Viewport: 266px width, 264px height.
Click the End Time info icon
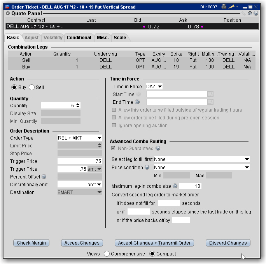(137, 102)
